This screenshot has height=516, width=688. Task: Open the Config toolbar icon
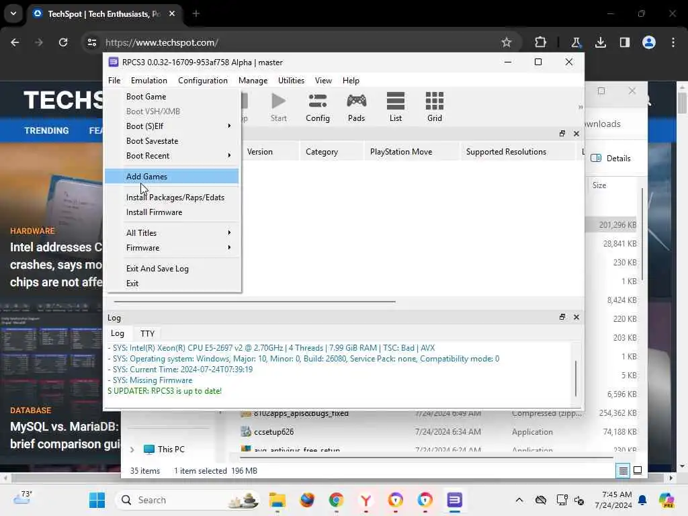[x=317, y=107]
